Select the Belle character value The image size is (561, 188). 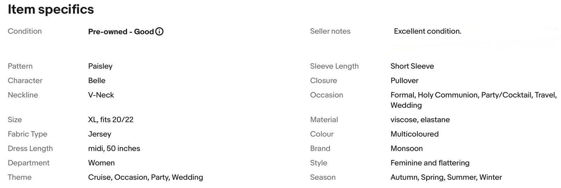point(97,81)
